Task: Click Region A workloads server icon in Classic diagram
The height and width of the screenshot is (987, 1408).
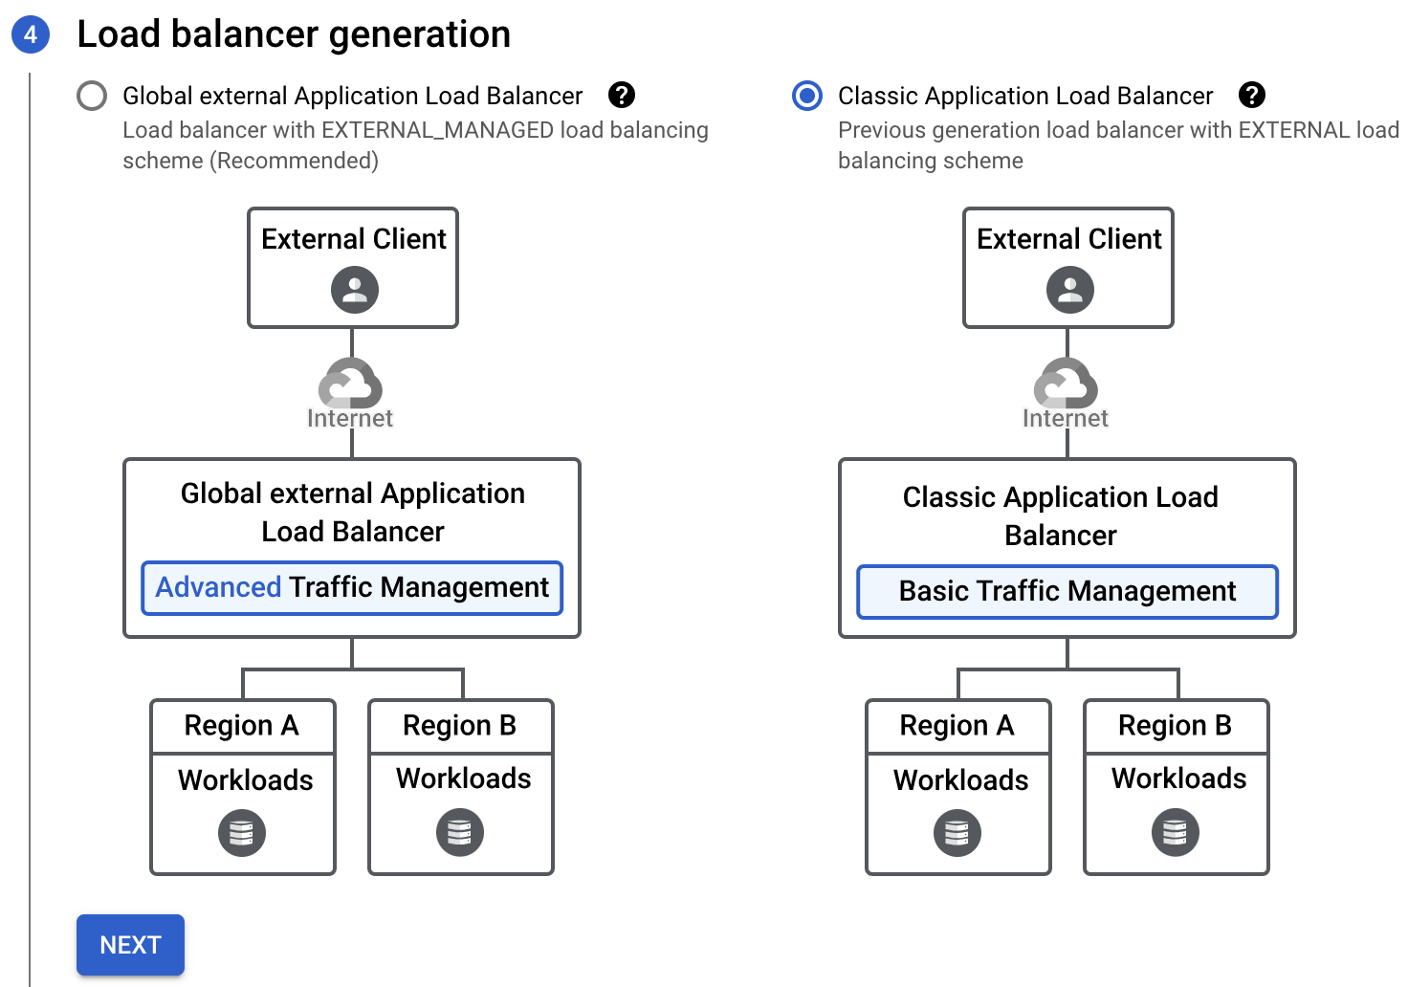Action: point(957,833)
